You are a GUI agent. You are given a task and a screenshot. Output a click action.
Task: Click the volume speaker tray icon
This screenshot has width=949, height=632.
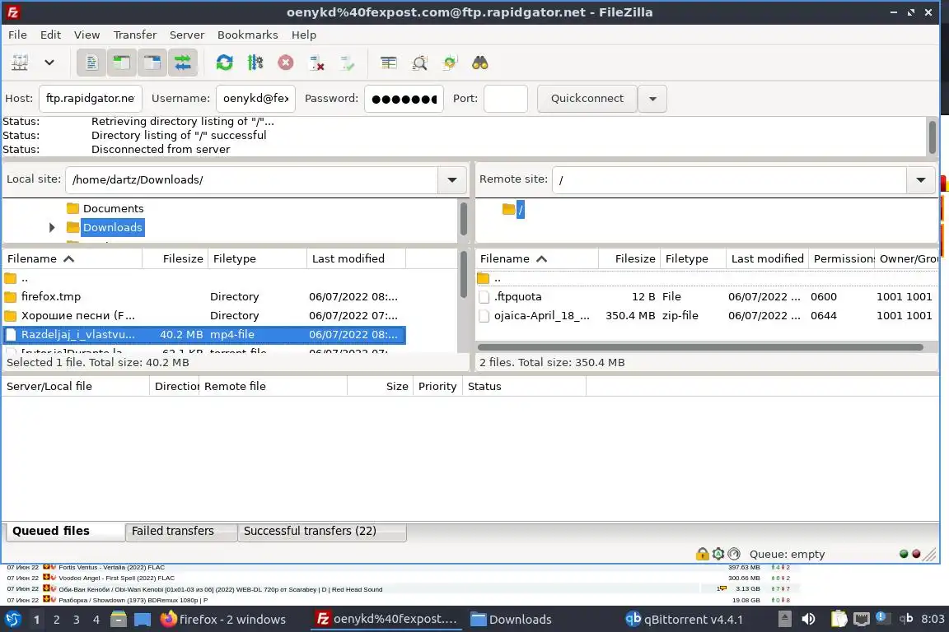coord(808,620)
